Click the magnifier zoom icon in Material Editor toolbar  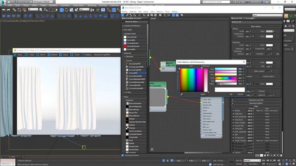coord(182,15)
